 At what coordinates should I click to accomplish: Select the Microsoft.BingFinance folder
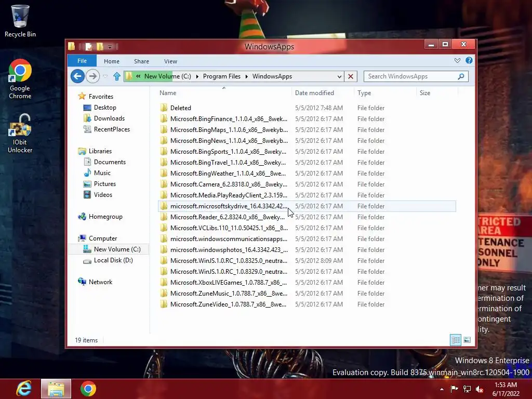click(x=307, y=119)
